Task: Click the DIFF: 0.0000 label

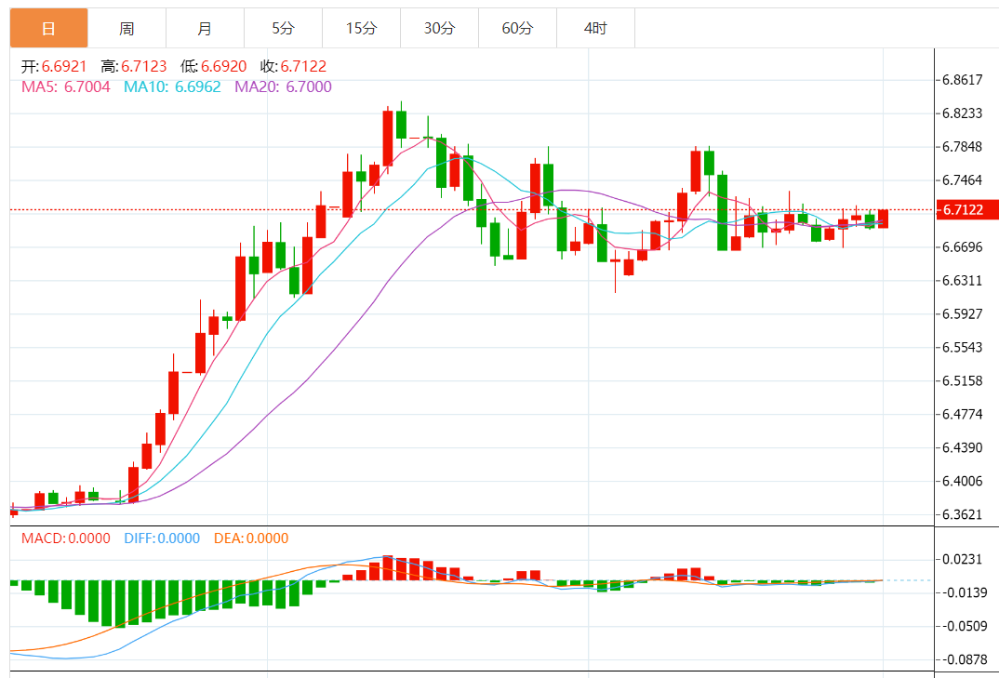Action: pos(162,538)
